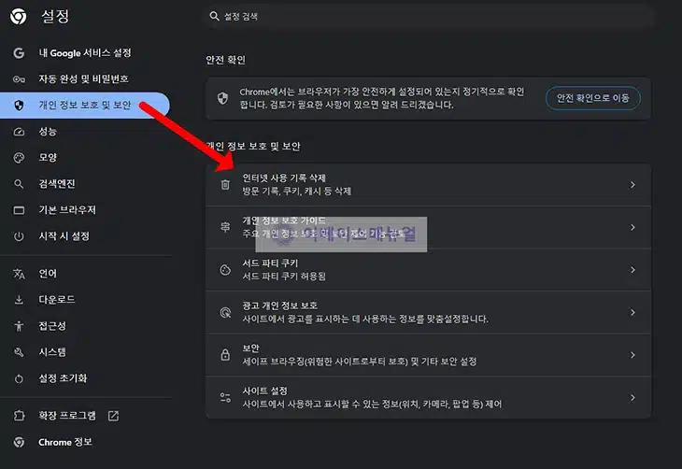Expand 인터넷 사용 기록 삭제 with its chevron

coord(632,185)
